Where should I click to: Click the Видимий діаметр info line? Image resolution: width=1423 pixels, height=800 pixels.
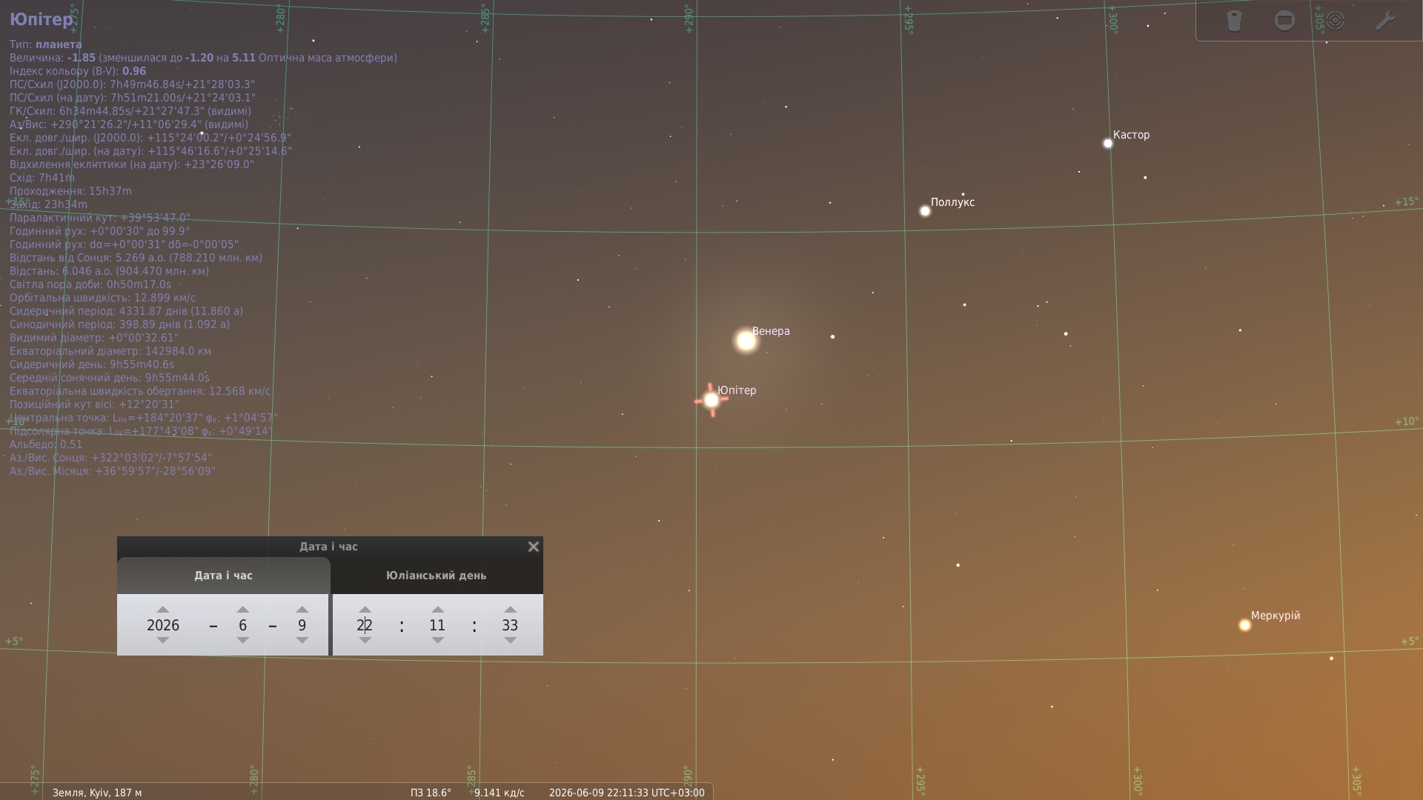[x=94, y=338]
